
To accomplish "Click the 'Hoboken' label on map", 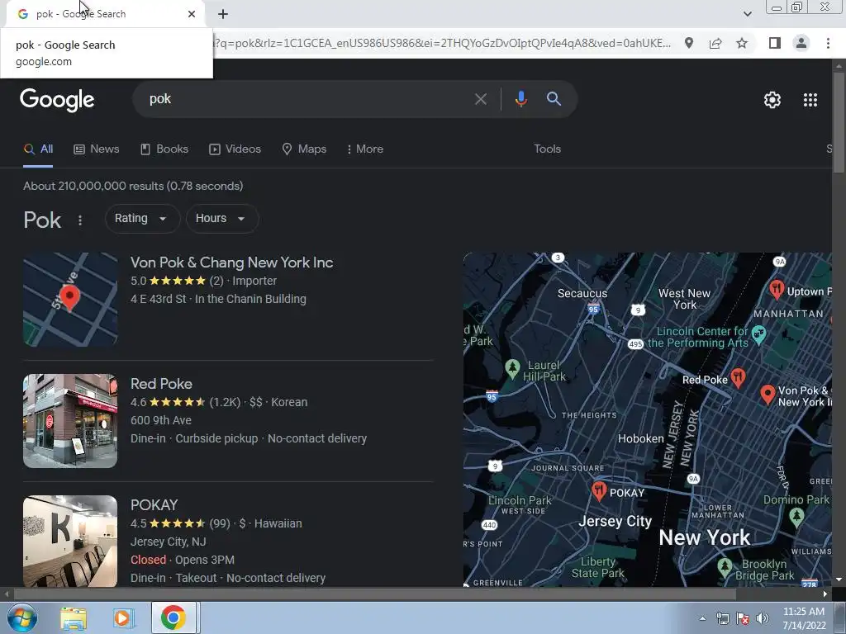I will point(640,438).
